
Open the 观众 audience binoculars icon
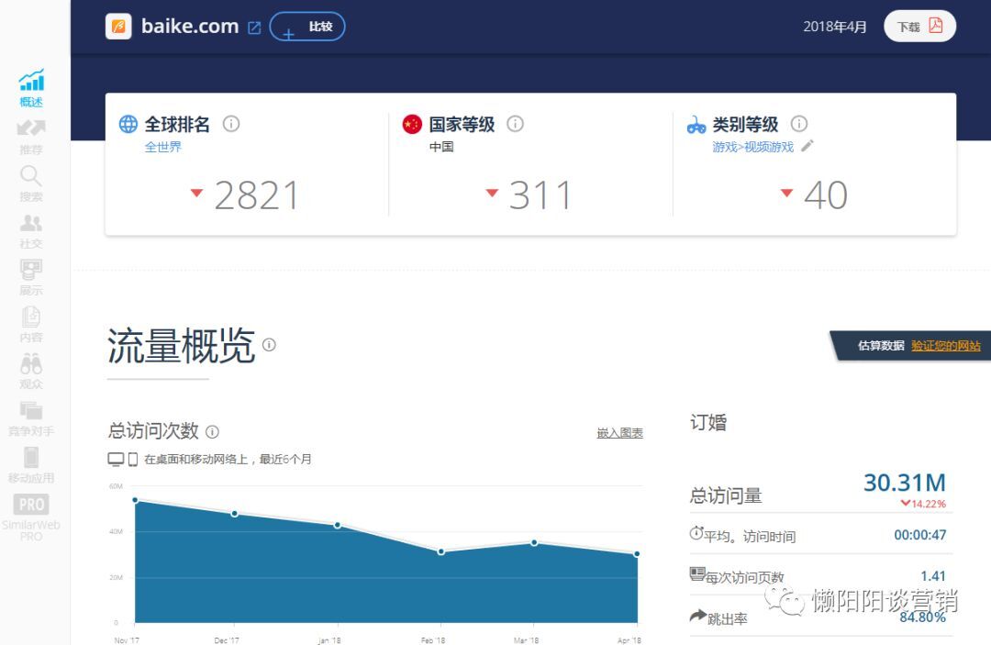click(x=31, y=363)
